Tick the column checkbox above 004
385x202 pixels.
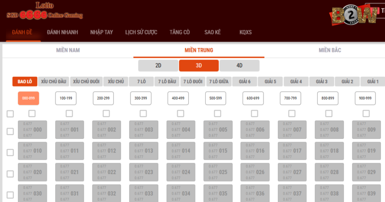click(x=180, y=113)
